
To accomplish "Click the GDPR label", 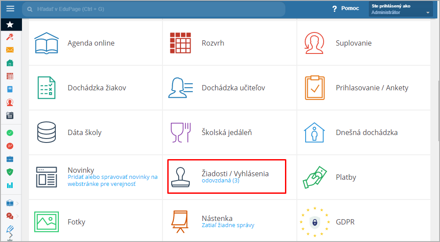I will [345, 222].
